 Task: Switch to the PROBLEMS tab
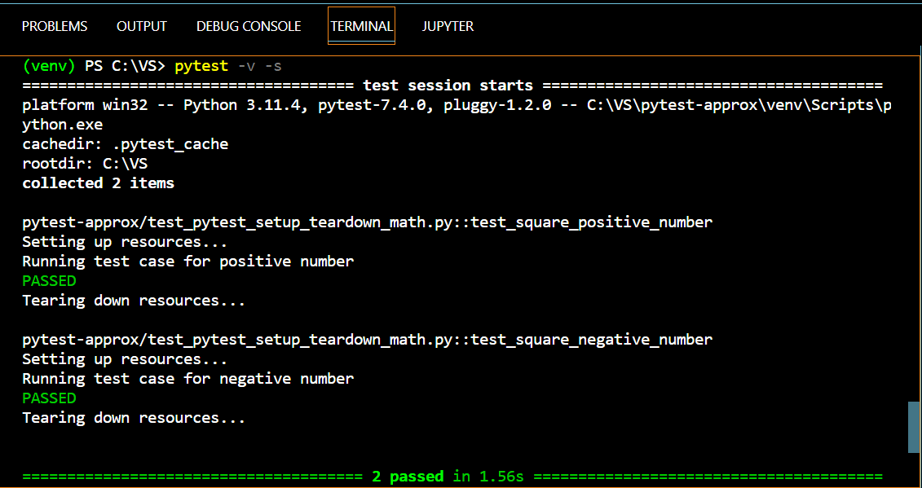(x=55, y=26)
